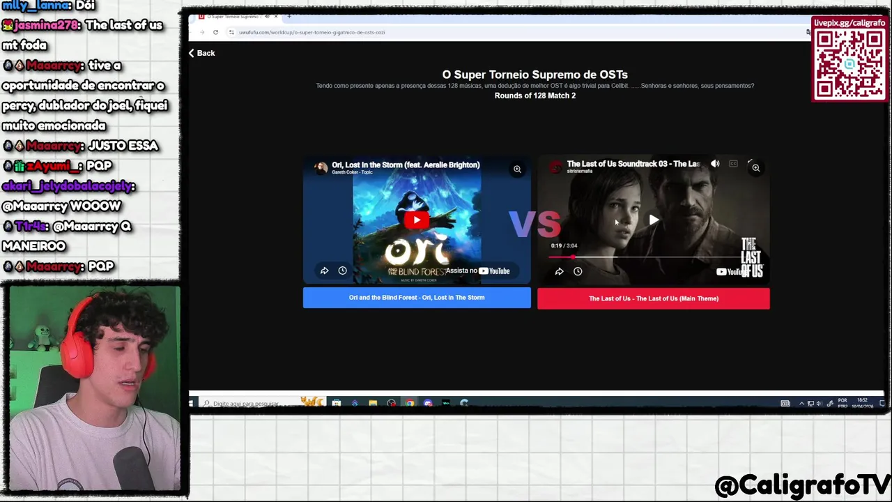892x502 pixels.
Task: Open Google Chrome from the taskbar
Action: pyautogui.click(x=410, y=403)
